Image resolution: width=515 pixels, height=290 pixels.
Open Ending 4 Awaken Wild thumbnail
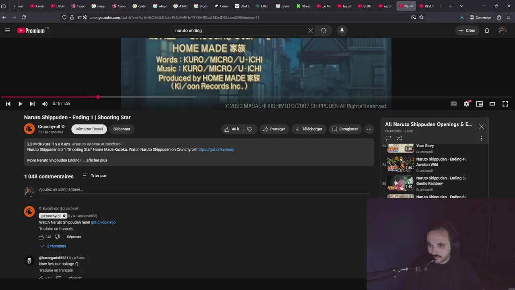click(x=401, y=164)
